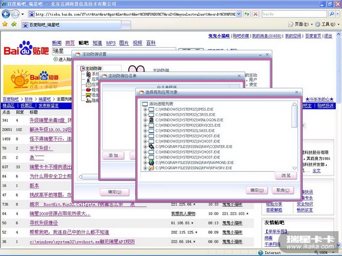Click the browser search box showing baidu
The width and height of the screenshot is (342, 256).
pyautogui.click(x=294, y=14)
